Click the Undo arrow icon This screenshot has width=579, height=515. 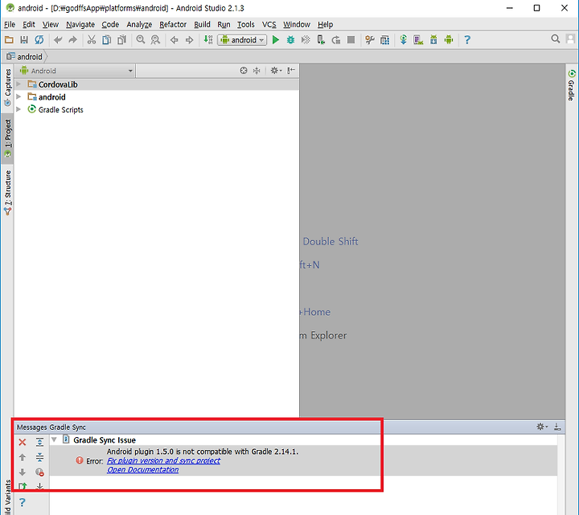click(58, 40)
